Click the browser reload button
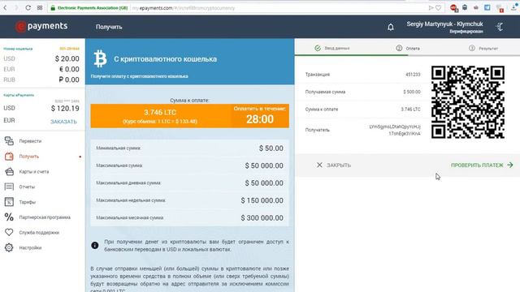 click(x=28, y=7)
